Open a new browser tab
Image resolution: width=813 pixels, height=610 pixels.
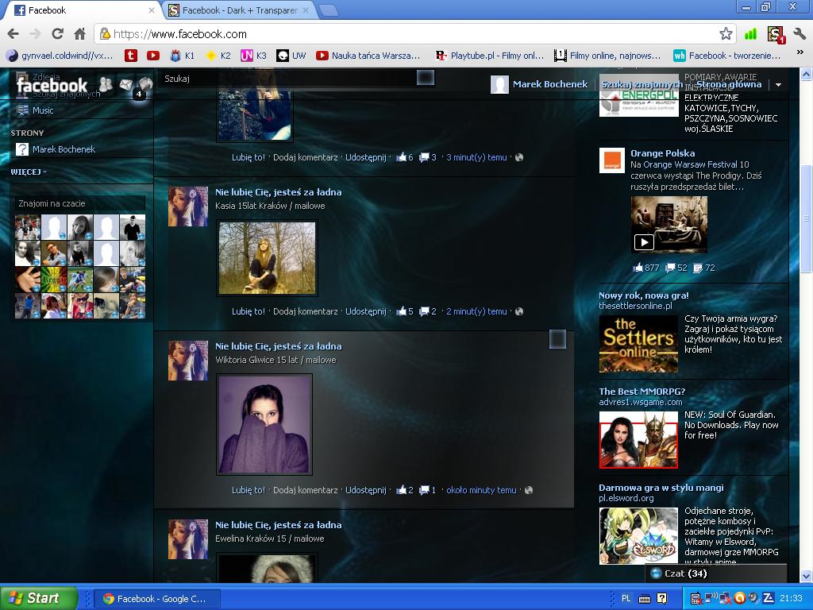[328, 10]
